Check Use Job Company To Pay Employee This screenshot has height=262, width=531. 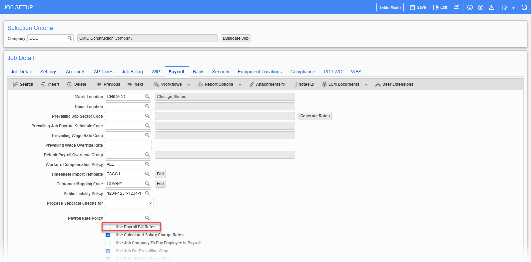pos(108,243)
